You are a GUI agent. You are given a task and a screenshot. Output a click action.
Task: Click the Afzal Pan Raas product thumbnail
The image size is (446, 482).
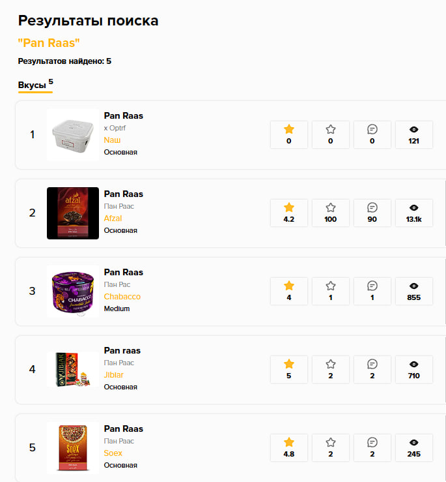(73, 213)
